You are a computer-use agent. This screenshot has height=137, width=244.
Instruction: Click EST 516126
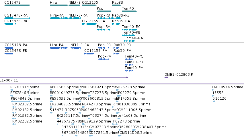(x=219, y=99)
